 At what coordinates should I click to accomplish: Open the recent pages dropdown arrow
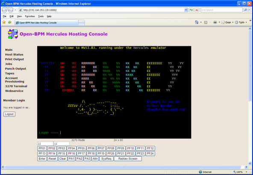pyautogui.click(x=15, y=10)
